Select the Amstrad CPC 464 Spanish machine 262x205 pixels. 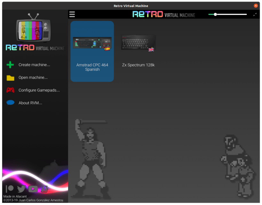(92, 51)
